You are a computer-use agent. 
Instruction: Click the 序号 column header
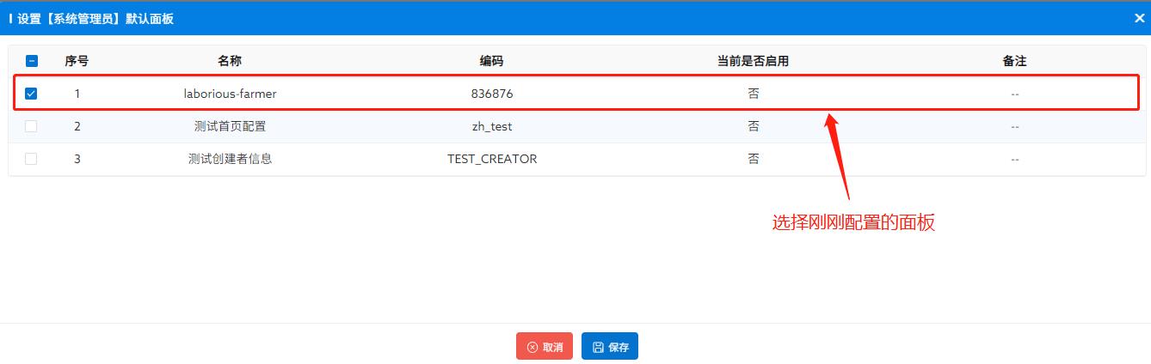[x=77, y=61]
